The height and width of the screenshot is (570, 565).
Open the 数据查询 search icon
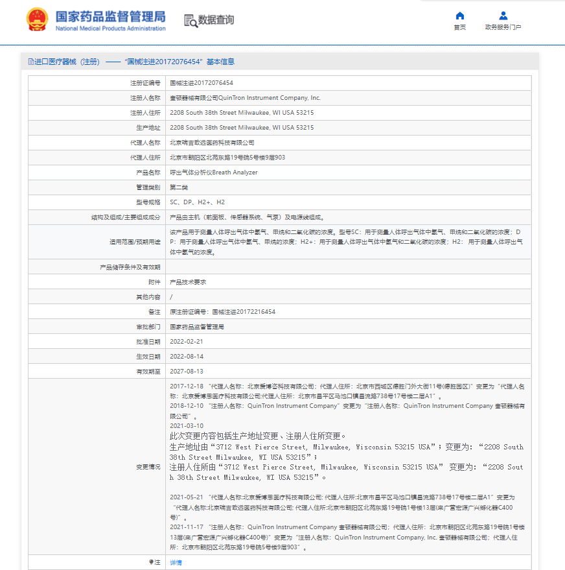point(190,21)
